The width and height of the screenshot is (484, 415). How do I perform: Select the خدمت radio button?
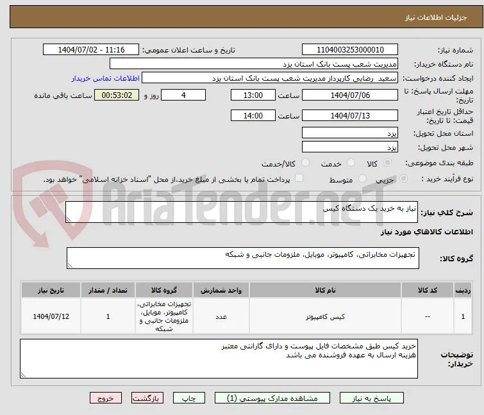[351, 163]
